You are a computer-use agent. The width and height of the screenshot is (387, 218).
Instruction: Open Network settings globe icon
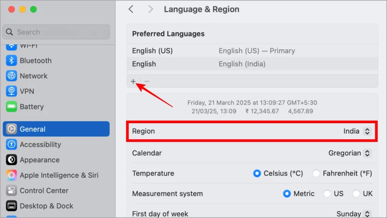12,76
